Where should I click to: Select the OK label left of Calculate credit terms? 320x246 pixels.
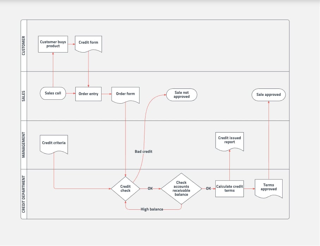pyautogui.click(x=208, y=189)
